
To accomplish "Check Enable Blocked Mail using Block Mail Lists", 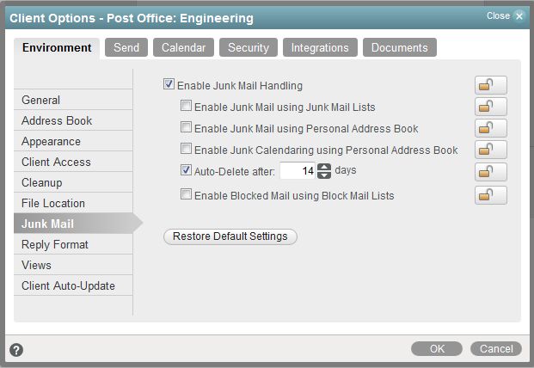I will coord(186,195).
